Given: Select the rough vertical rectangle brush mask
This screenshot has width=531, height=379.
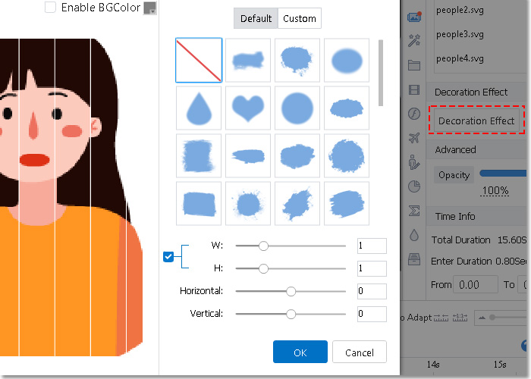Looking at the screenshot, I should tap(199, 155).
